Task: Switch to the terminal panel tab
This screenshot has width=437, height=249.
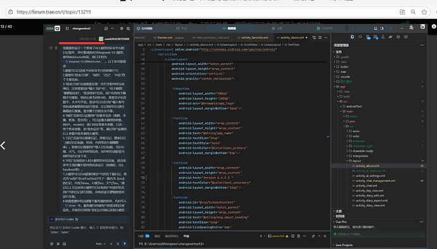Action: [x=186, y=236]
